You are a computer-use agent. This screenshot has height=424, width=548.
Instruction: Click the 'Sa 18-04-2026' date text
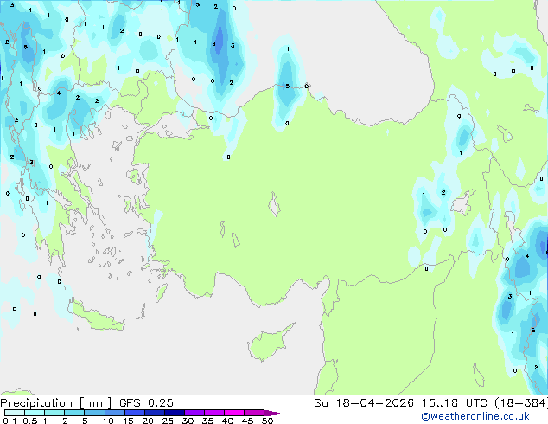click(x=364, y=403)
